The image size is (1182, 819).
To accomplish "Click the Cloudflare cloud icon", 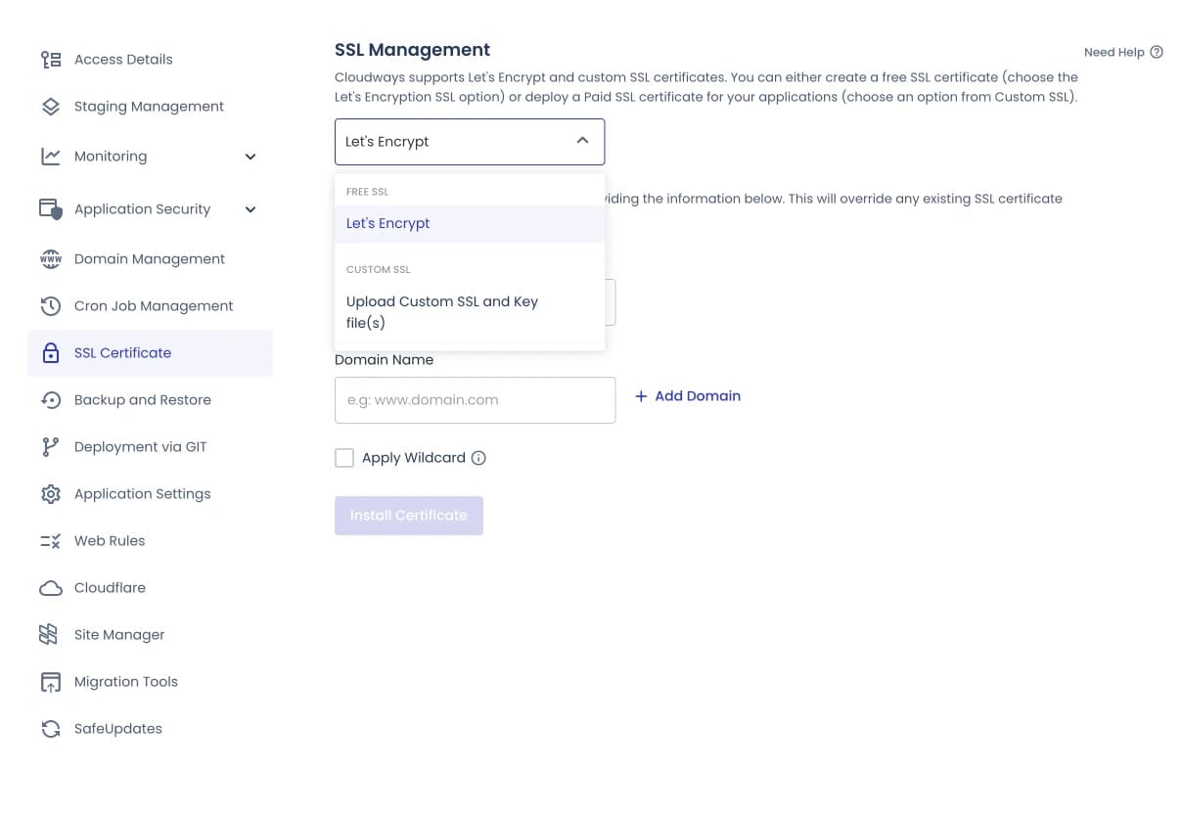I will point(51,588).
